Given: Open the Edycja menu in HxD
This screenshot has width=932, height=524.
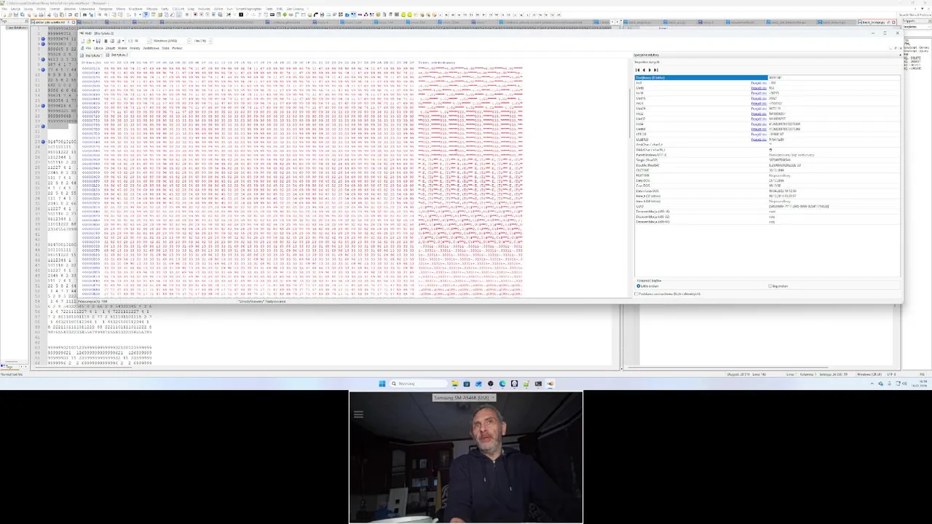Looking at the screenshot, I should pyautogui.click(x=98, y=48).
